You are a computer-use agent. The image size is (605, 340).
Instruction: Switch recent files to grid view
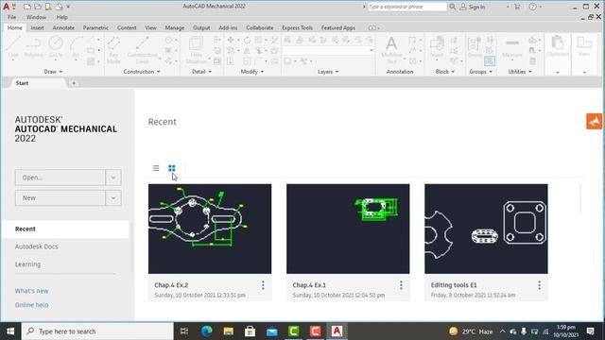(x=172, y=168)
